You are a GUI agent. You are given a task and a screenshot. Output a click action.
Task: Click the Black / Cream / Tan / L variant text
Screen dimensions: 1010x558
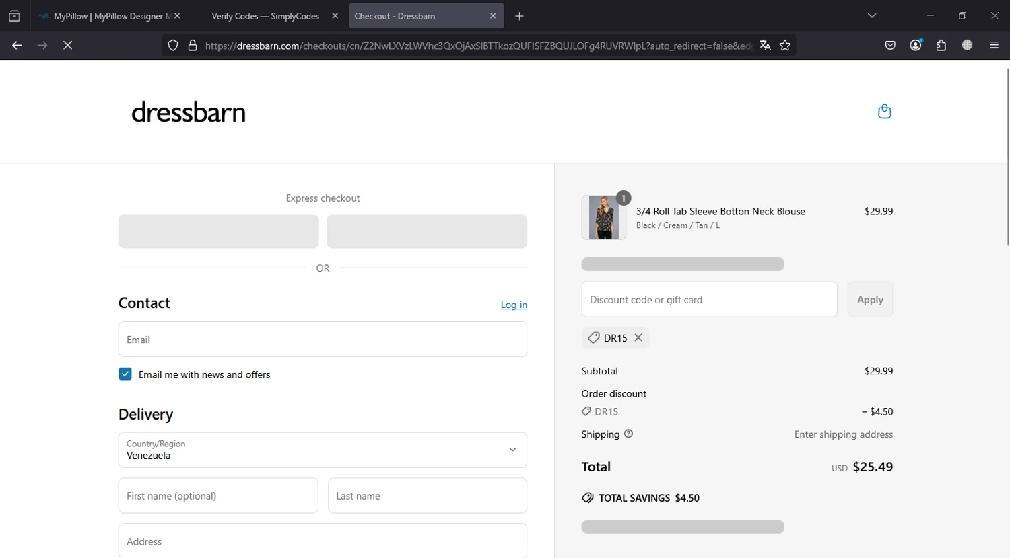pyautogui.click(x=678, y=225)
